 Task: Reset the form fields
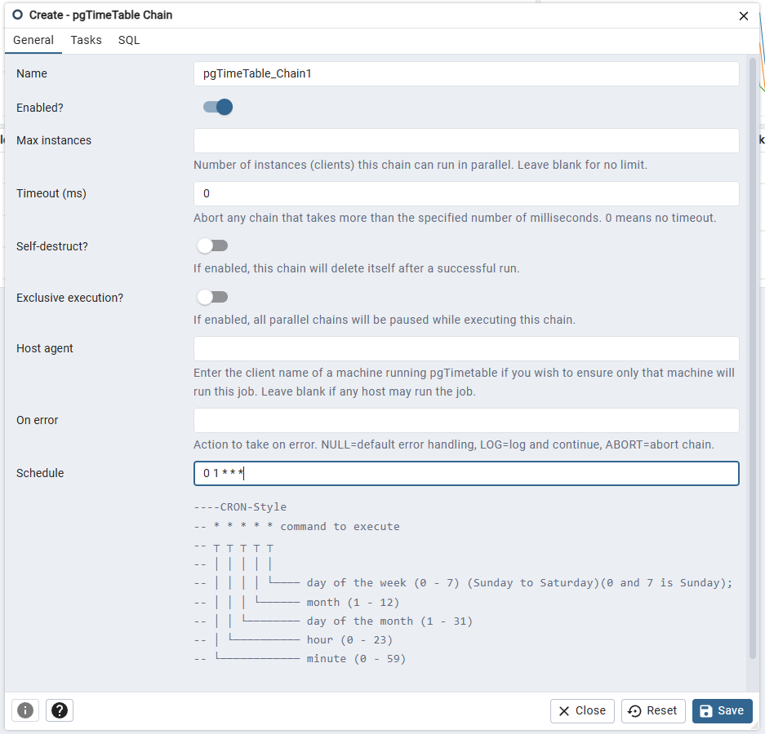click(x=653, y=710)
